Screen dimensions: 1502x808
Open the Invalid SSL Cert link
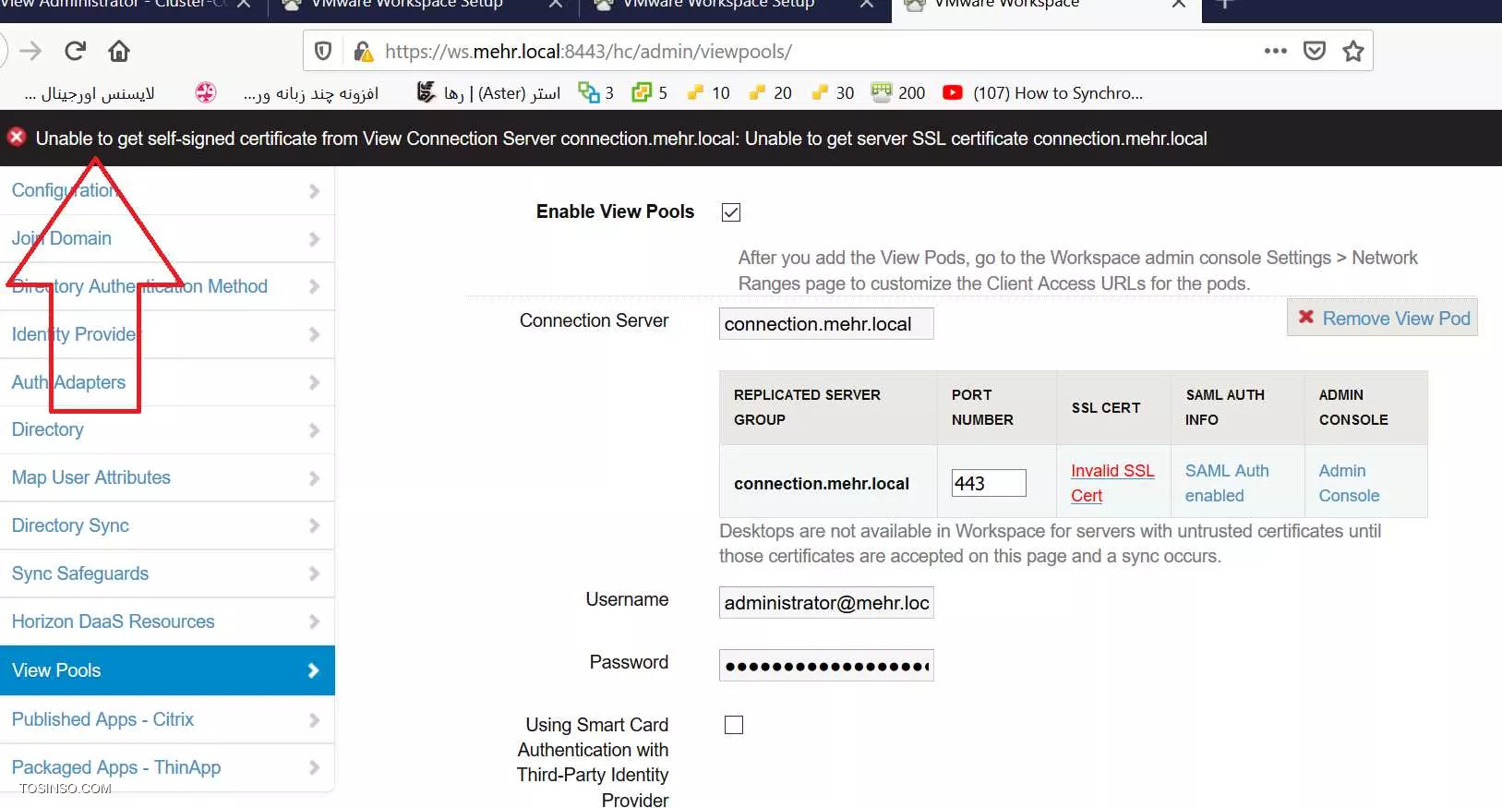(1112, 483)
